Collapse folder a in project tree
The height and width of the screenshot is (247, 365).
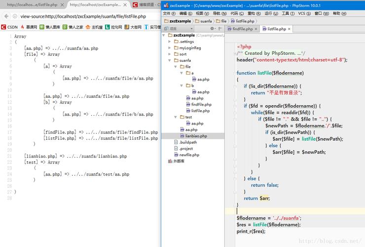[x=182, y=73]
